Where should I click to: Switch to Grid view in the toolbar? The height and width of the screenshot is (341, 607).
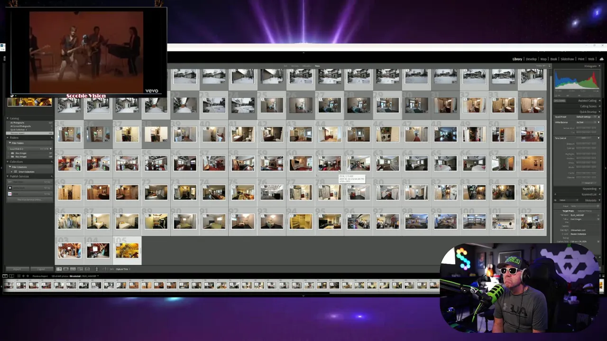(59, 269)
